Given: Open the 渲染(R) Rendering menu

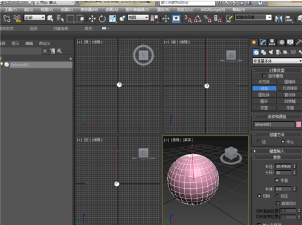Looking at the screenshot, I should 163,10.
